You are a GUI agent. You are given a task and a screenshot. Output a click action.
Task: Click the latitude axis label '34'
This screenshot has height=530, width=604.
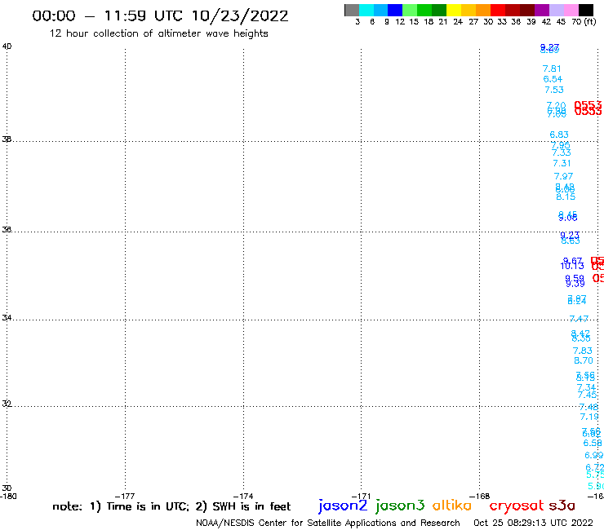pos(7,317)
